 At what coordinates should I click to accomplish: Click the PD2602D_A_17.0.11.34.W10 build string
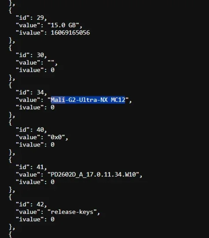tap(93, 174)
